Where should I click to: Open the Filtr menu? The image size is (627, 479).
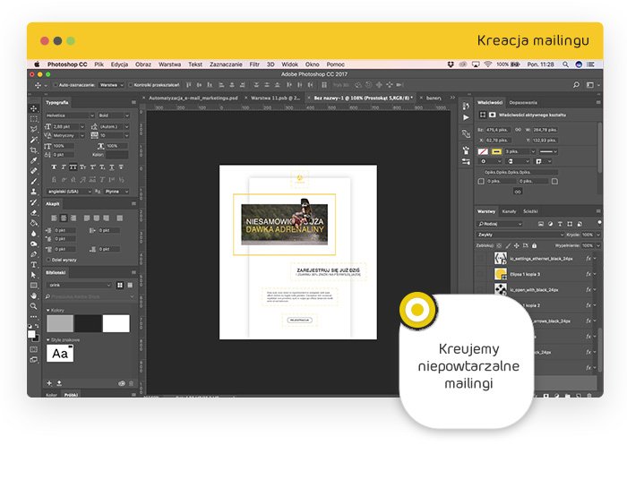point(255,64)
